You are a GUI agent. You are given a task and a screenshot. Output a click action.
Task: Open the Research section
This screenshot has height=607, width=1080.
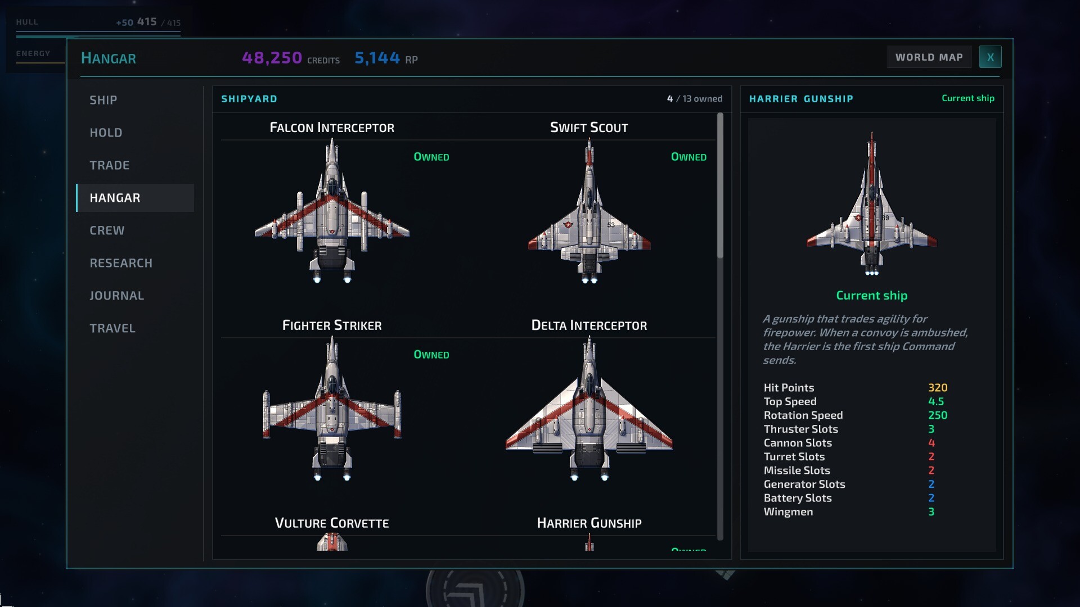point(135,263)
